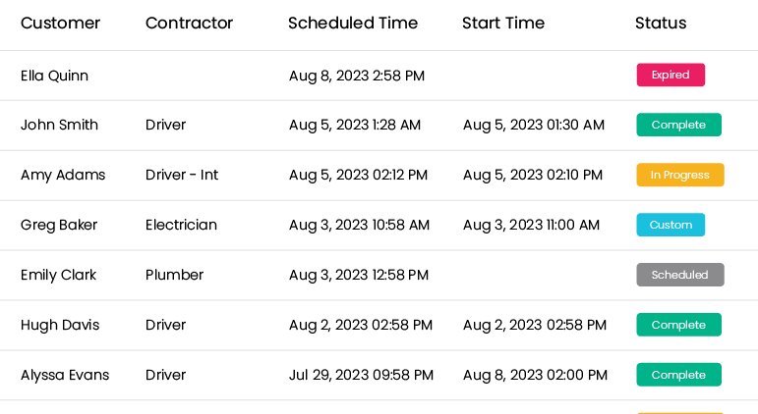
Task: Open the Ella Quinn customer row
Action: click(379, 76)
